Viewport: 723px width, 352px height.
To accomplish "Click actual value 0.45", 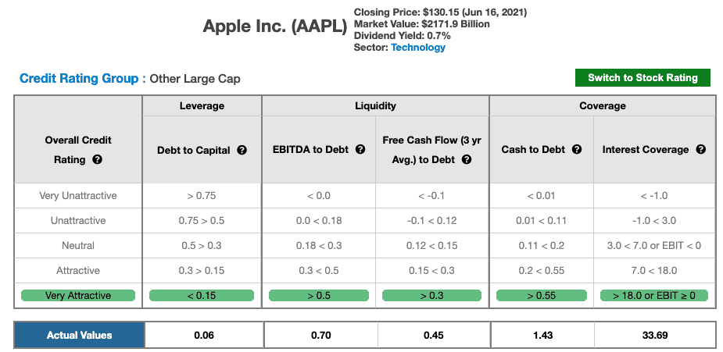I will [434, 335].
